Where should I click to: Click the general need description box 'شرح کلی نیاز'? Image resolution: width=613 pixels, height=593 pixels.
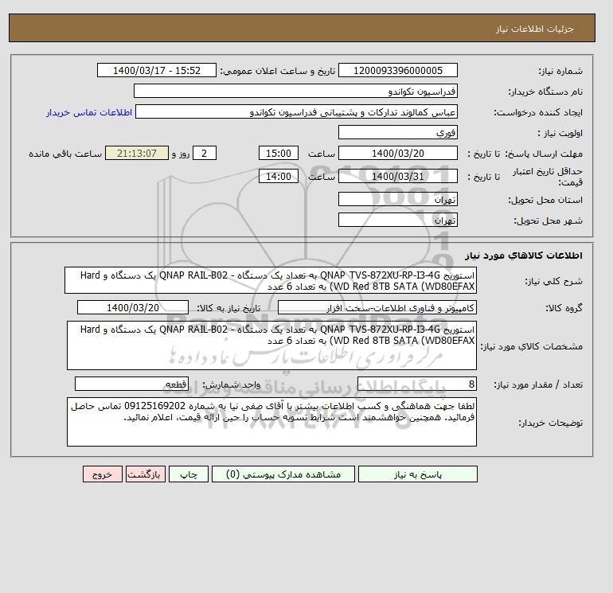[271, 281]
